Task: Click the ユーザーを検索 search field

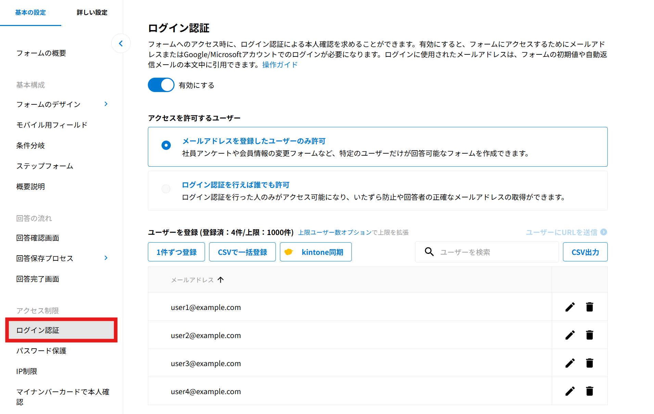Action: 493,252
